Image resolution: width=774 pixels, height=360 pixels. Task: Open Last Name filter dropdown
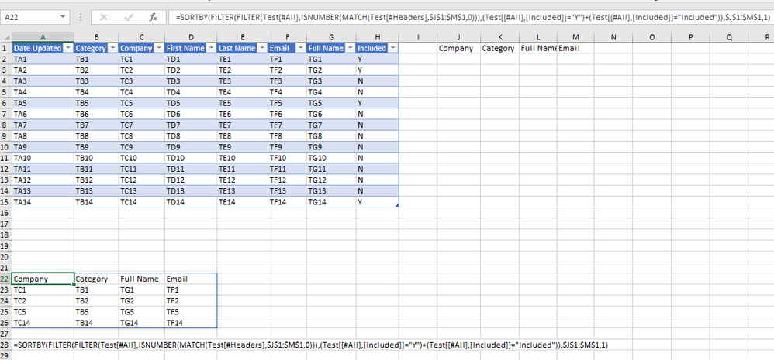tap(262, 48)
